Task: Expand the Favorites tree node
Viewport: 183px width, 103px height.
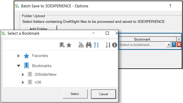Action: [x=18, y=56]
